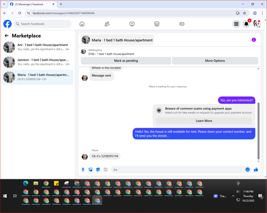Open the Video (Watch) icon
This screenshot has width=267, height=213.
132,24
